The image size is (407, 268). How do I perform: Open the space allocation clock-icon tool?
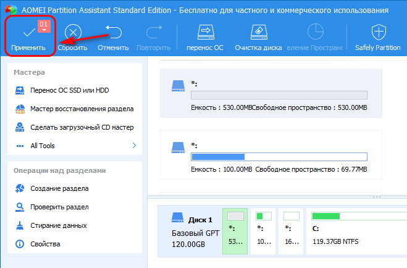coord(315,38)
